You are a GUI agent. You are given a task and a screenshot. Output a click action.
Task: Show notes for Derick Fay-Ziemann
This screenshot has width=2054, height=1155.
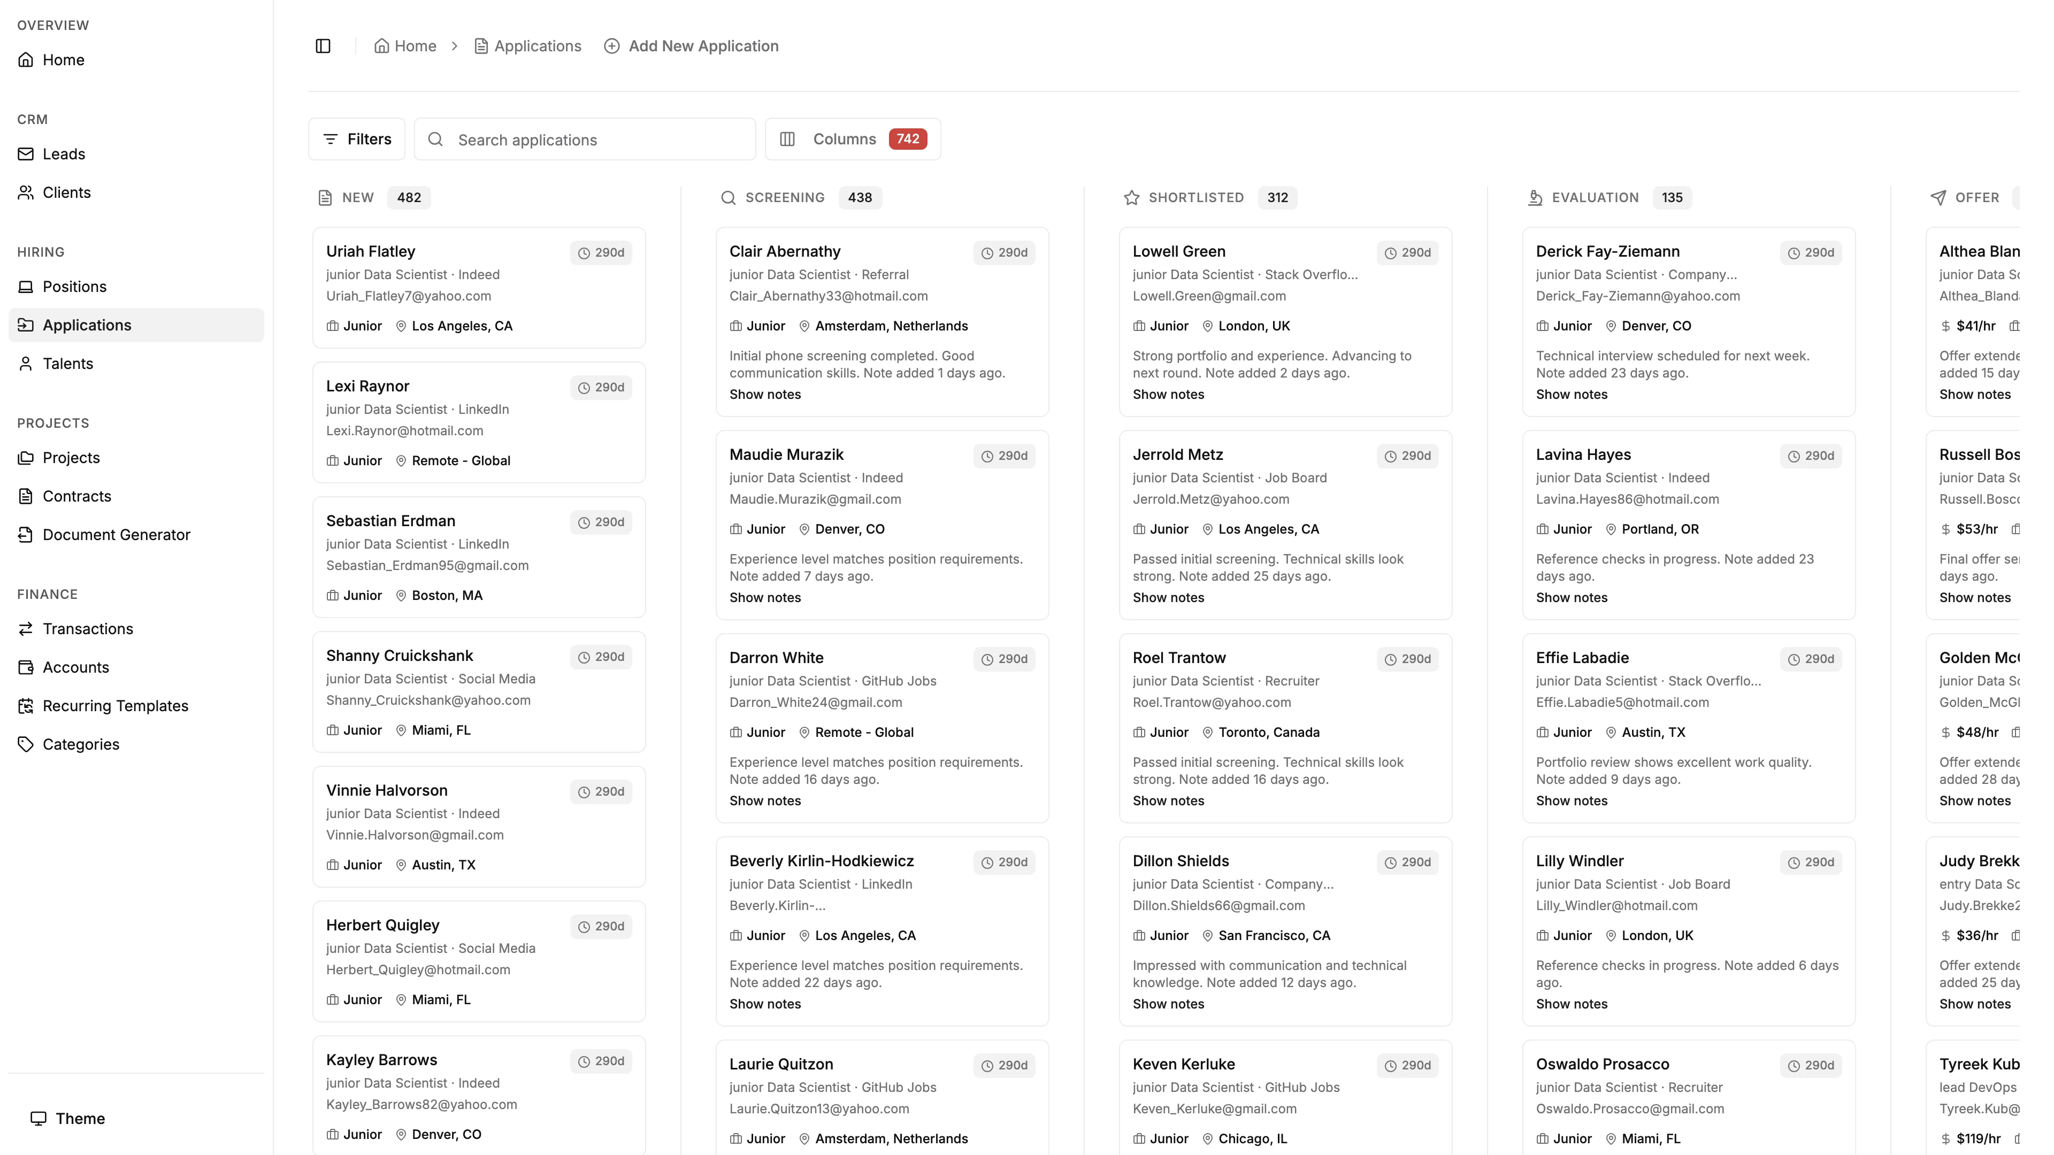click(1573, 395)
